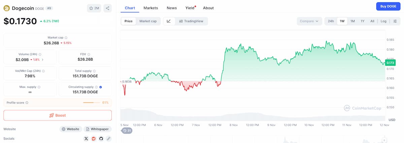Open the Profile score info icon

tap(27, 103)
